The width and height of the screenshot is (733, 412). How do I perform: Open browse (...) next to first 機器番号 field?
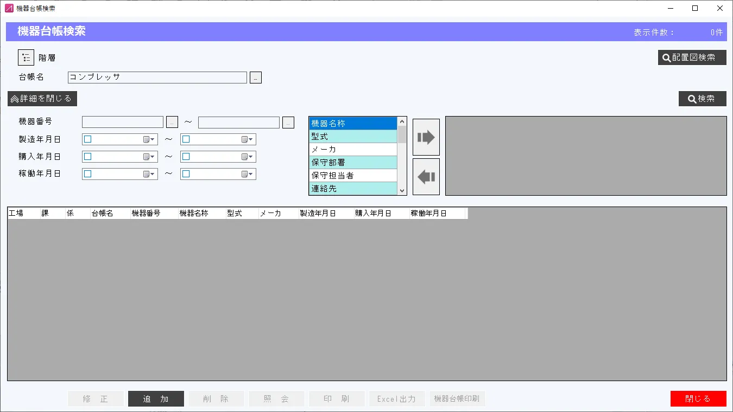[172, 121]
